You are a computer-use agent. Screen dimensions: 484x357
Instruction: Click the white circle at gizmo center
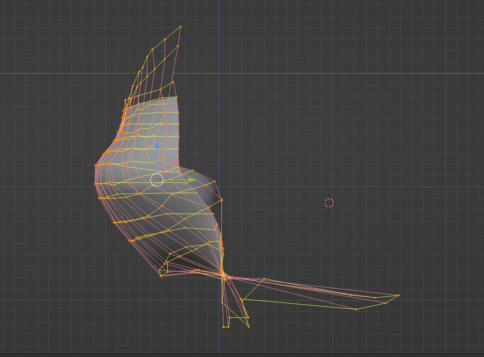157,180
